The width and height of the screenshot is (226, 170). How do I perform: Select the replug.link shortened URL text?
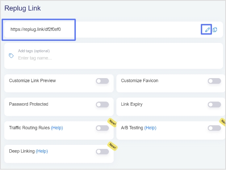(36, 29)
